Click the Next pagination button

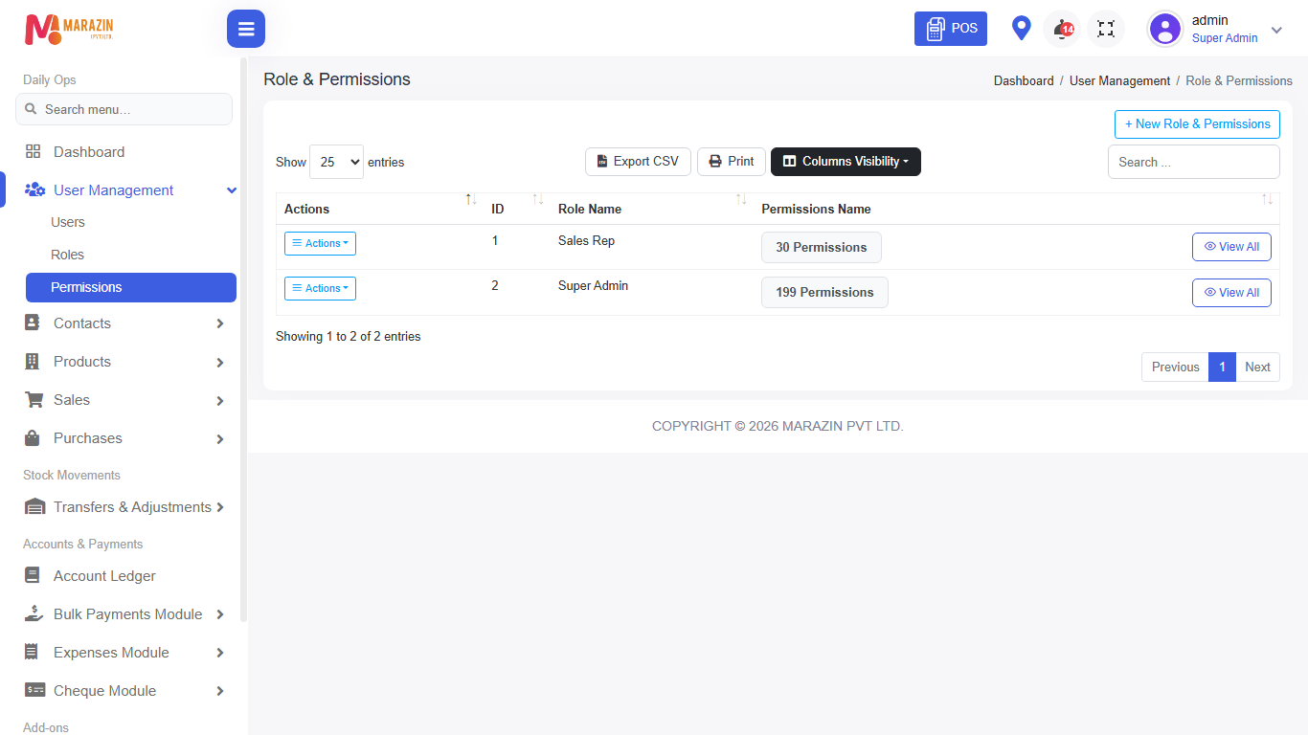(x=1257, y=367)
